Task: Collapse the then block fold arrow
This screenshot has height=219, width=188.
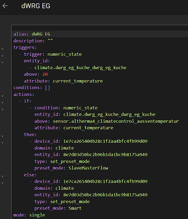Action: [x=3, y=136]
